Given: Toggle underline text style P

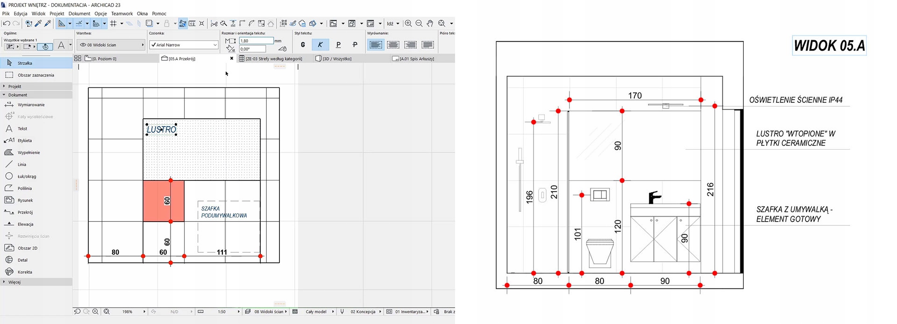Looking at the screenshot, I should [338, 45].
